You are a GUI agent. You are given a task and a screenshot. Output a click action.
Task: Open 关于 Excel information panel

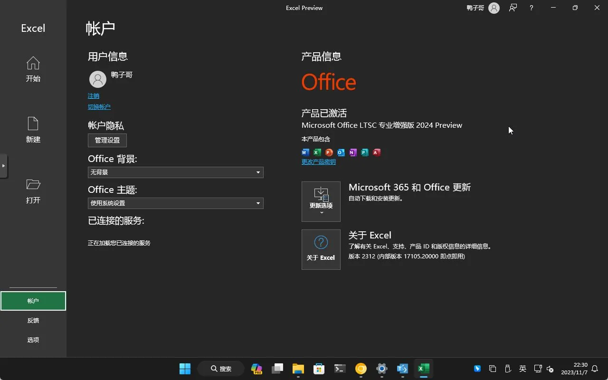321,249
